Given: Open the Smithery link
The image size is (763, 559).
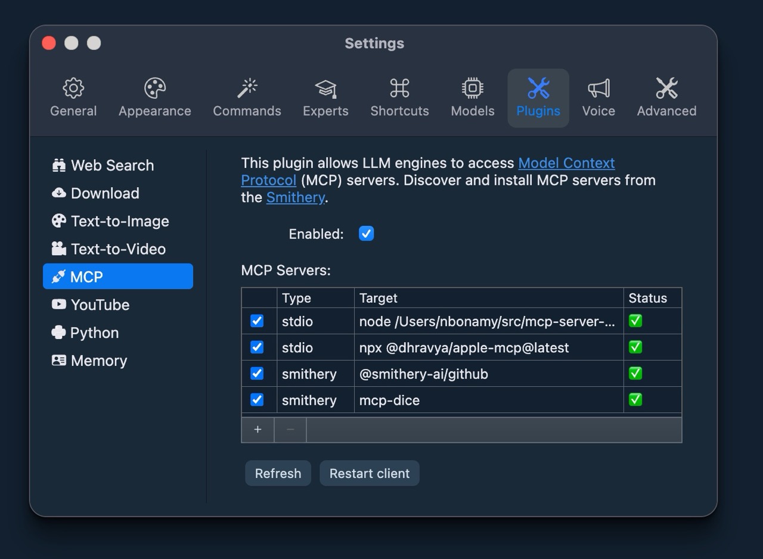Looking at the screenshot, I should point(295,197).
